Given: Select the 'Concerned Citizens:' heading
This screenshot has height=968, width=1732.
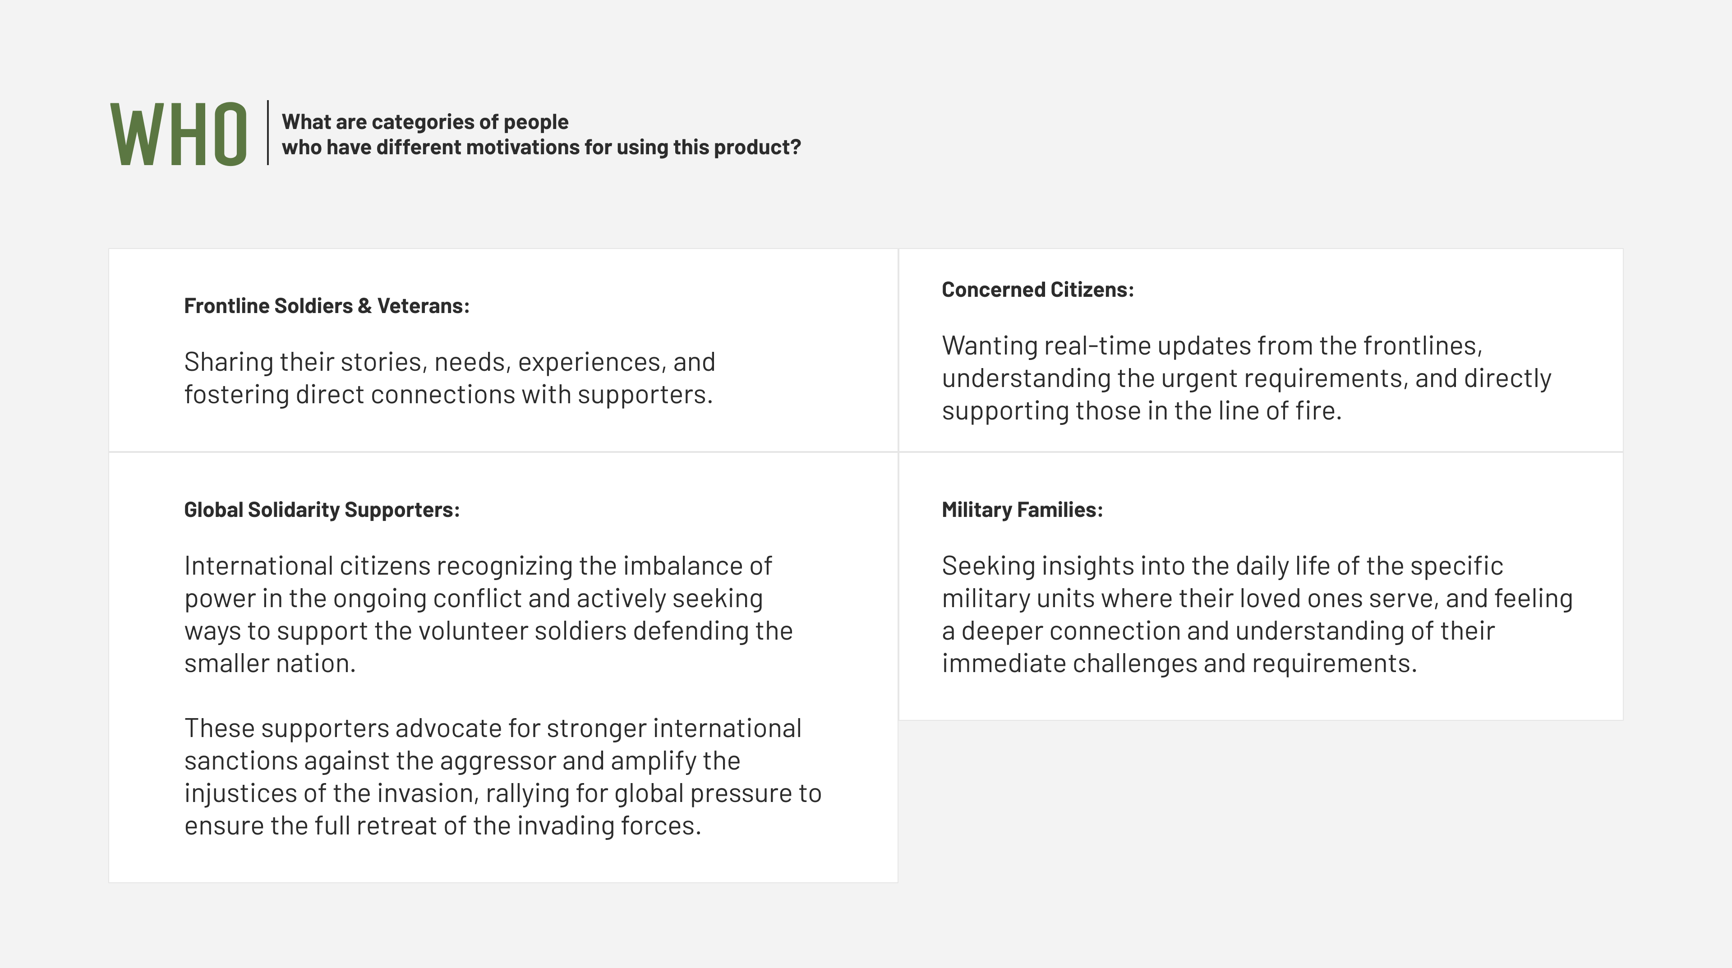Looking at the screenshot, I should tap(1037, 290).
